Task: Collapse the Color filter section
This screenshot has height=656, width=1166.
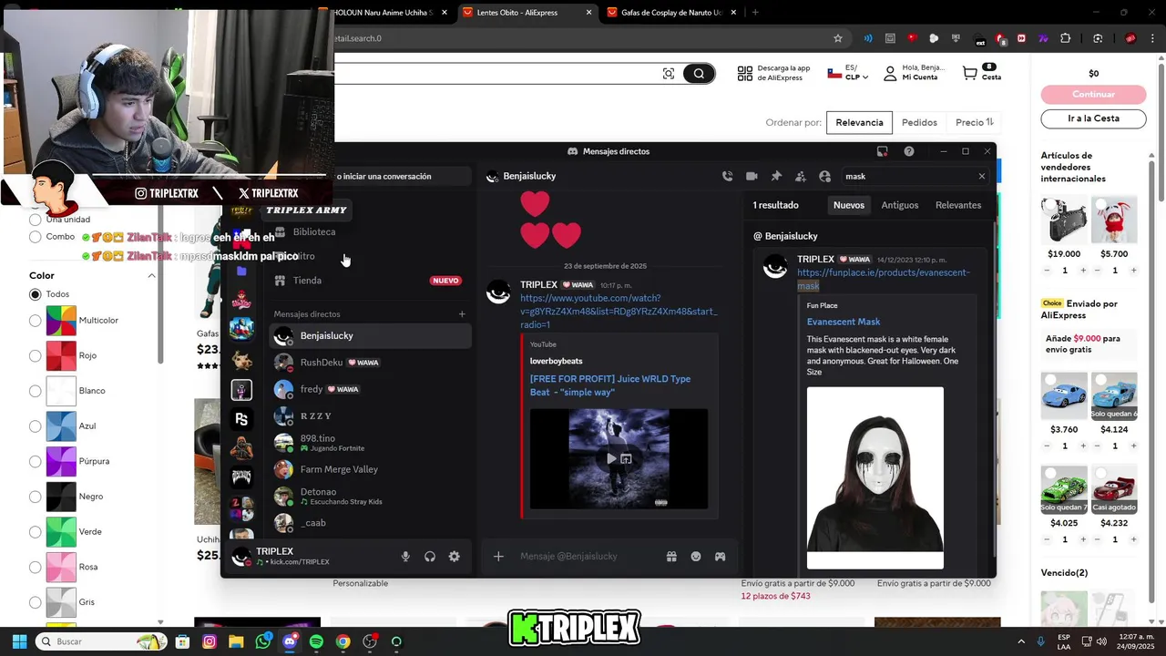Action: 151,275
